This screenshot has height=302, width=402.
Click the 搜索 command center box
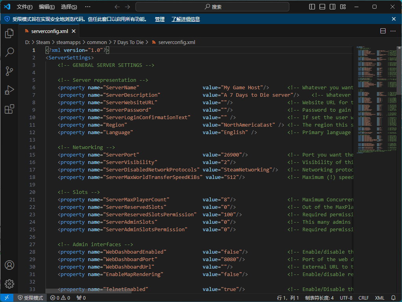click(x=212, y=7)
